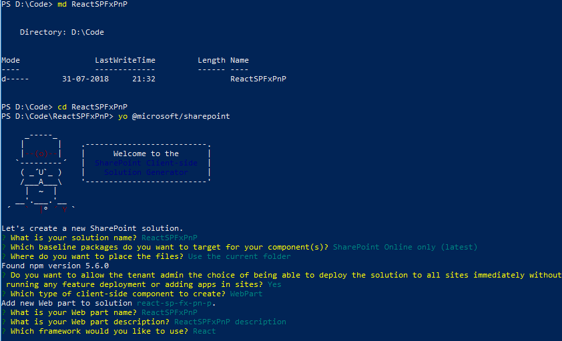Click the 'React' framework answer
The image size is (562, 341).
(204, 331)
